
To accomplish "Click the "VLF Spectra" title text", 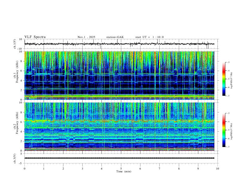I will click(x=35, y=37).
